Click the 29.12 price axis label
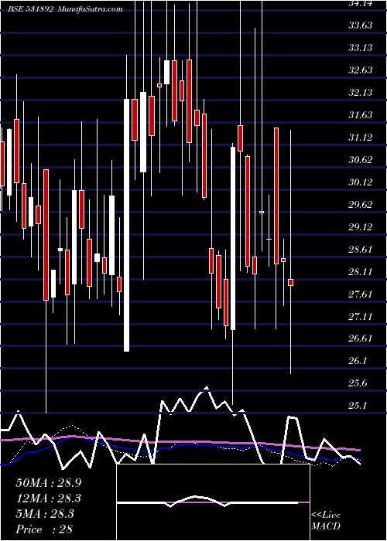 pos(361,227)
